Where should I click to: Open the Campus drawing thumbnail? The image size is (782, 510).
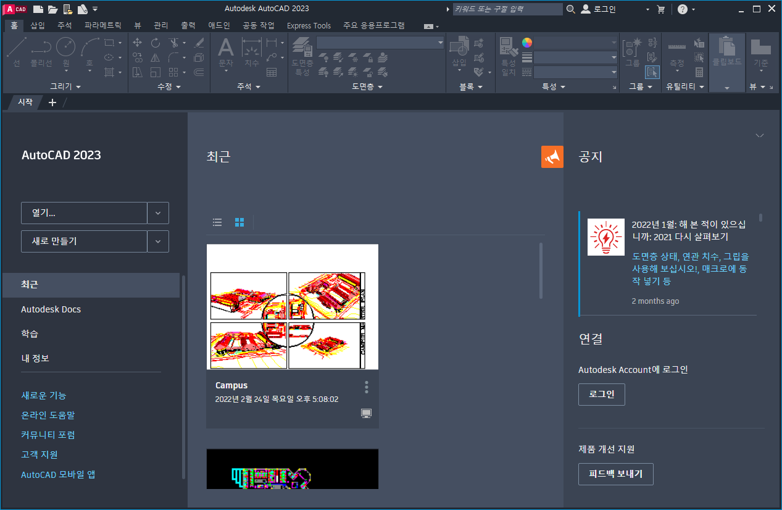pyautogui.click(x=293, y=307)
